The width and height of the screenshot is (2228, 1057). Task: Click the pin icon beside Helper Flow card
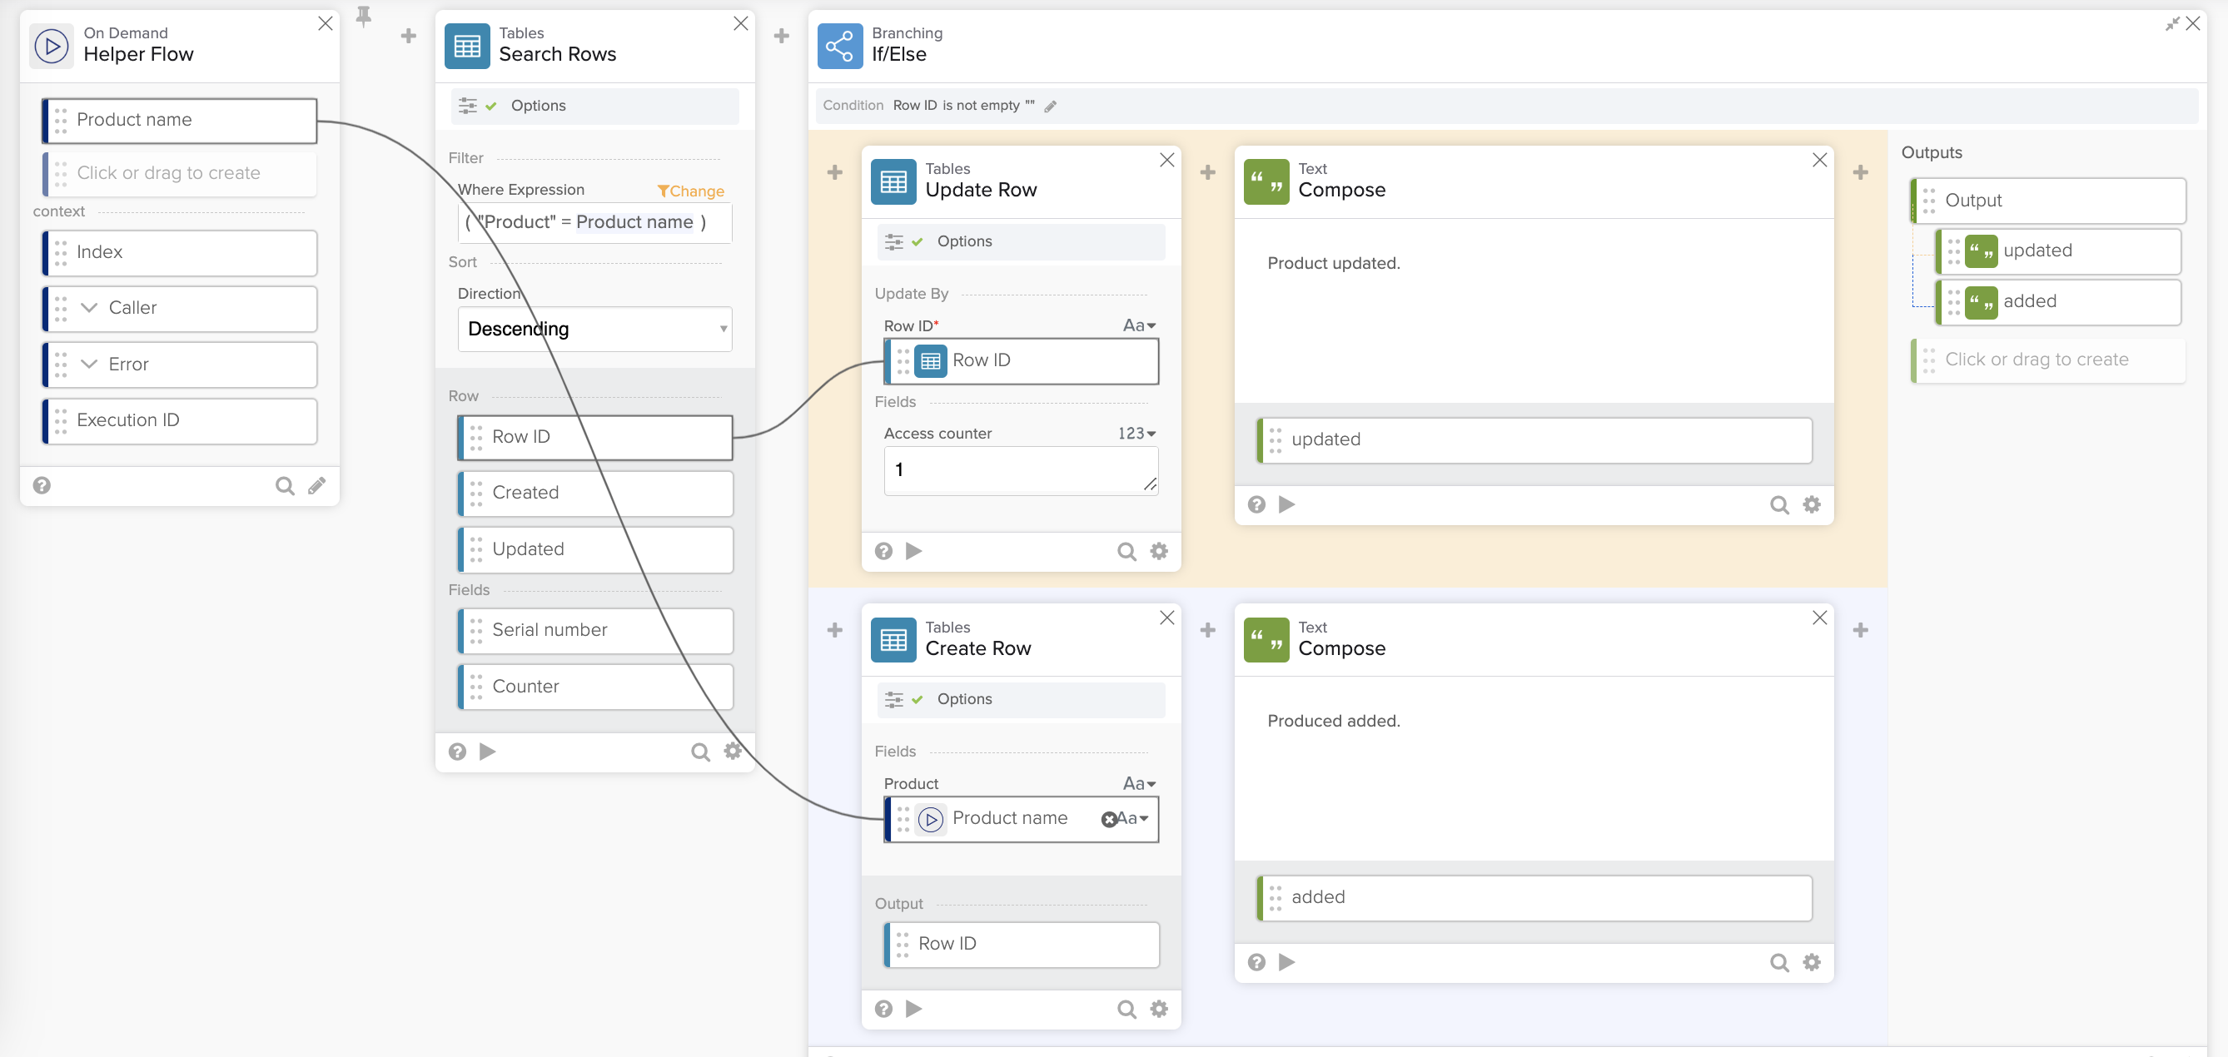pos(364,17)
